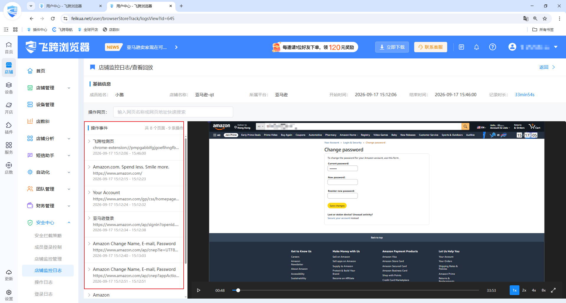Open browser three-dot menu

click(560, 19)
